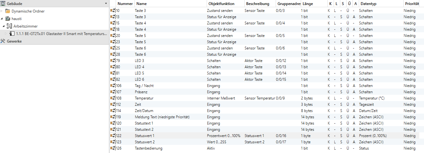Sort by the Nummer column header
This screenshot has height=153, width=424.
coord(125,4)
